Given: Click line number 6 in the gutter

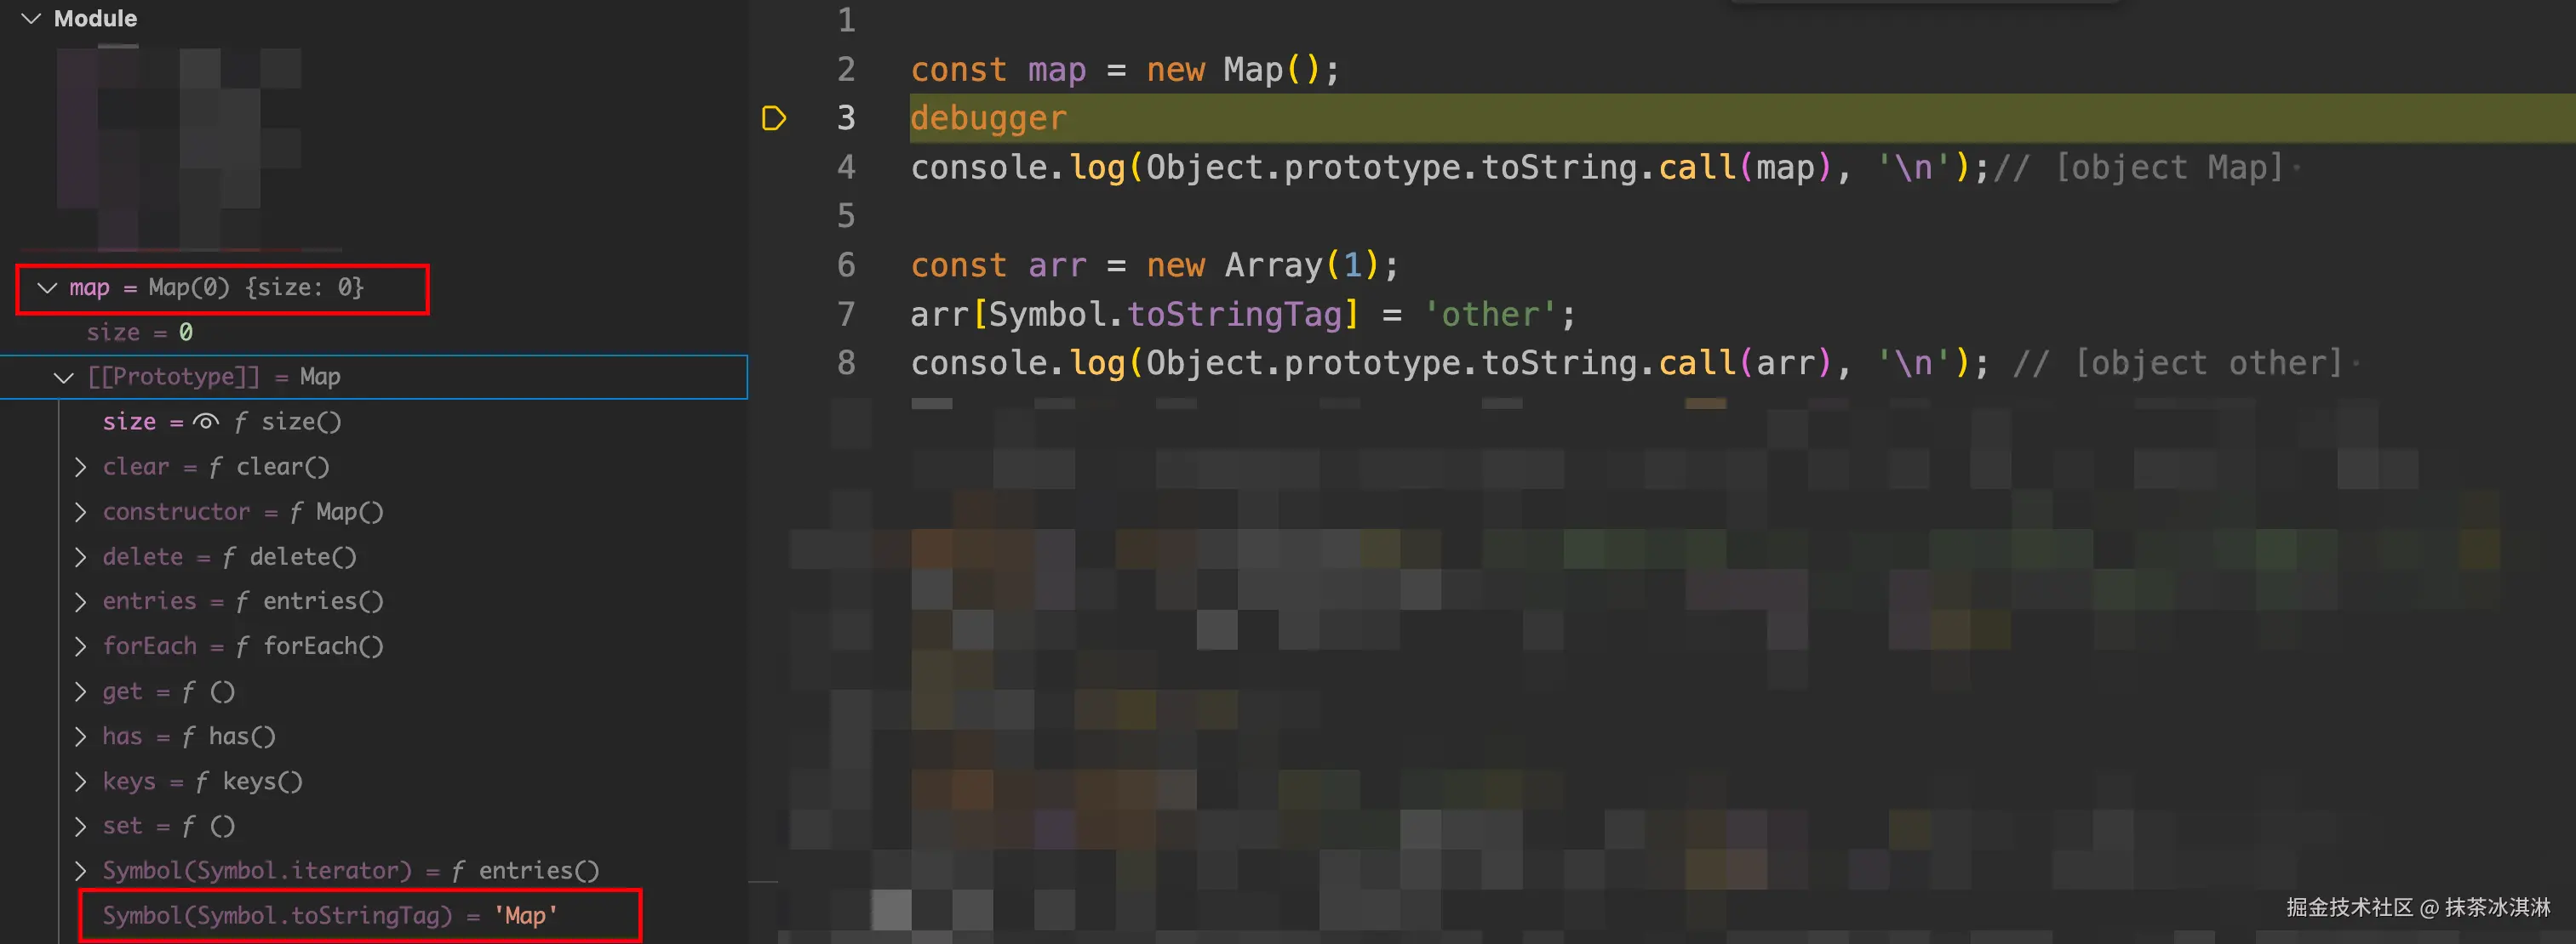Looking at the screenshot, I should tap(846, 264).
